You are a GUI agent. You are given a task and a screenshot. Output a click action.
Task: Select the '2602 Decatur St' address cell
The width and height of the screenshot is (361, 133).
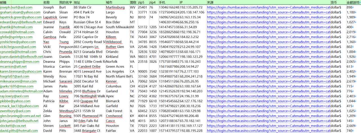(86, 81)
